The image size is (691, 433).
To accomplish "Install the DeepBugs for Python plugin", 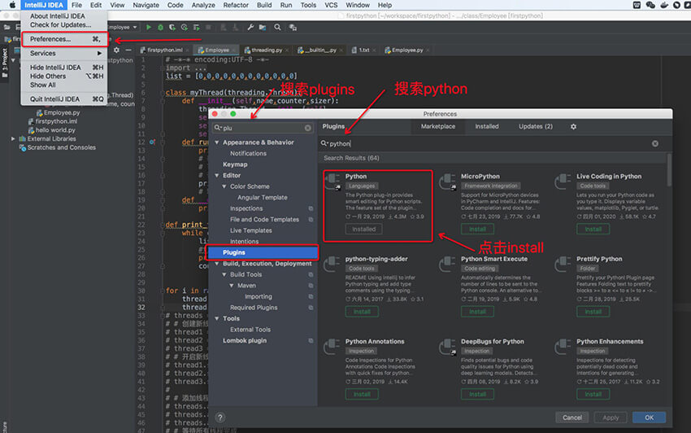I will click(477, 394).
